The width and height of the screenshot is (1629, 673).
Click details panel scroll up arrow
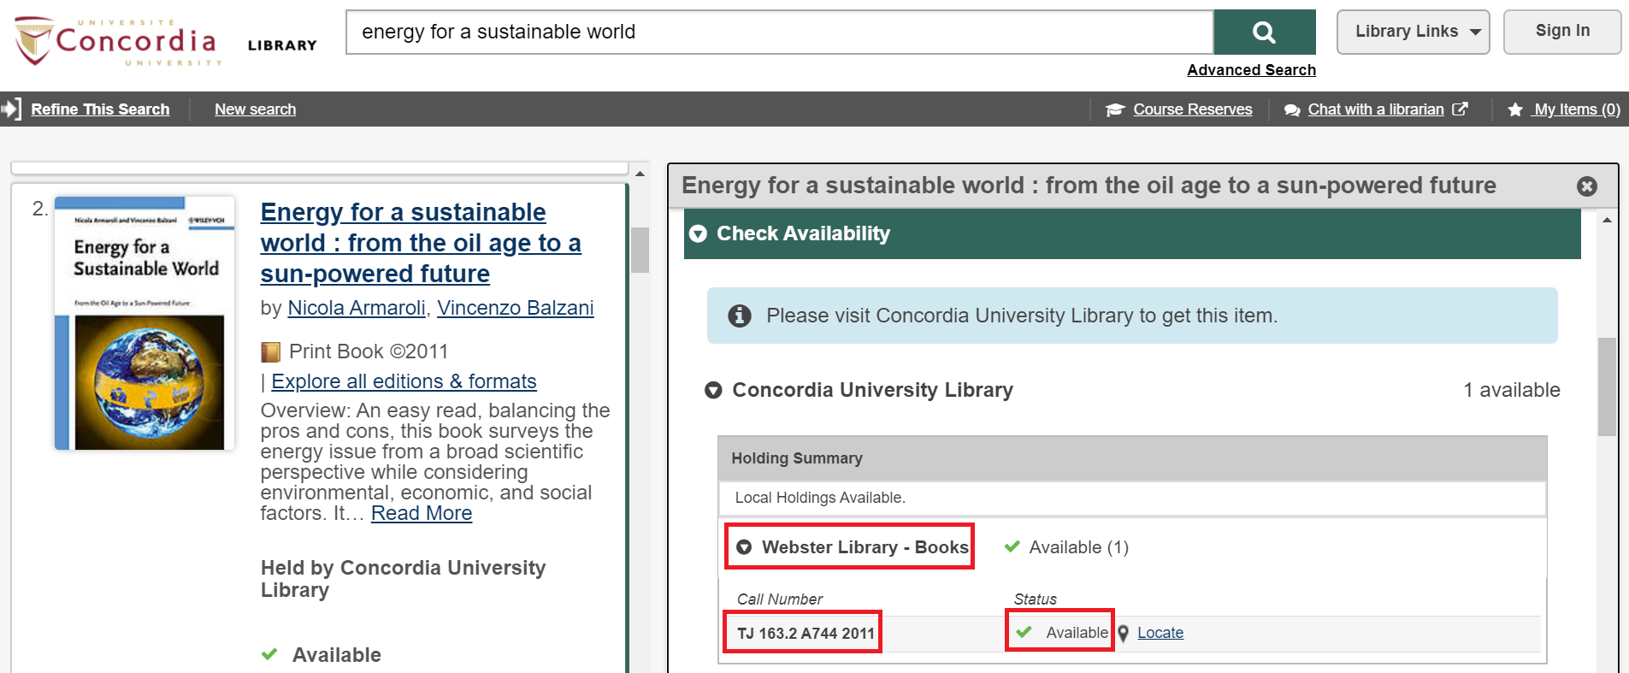(1607, 221)
